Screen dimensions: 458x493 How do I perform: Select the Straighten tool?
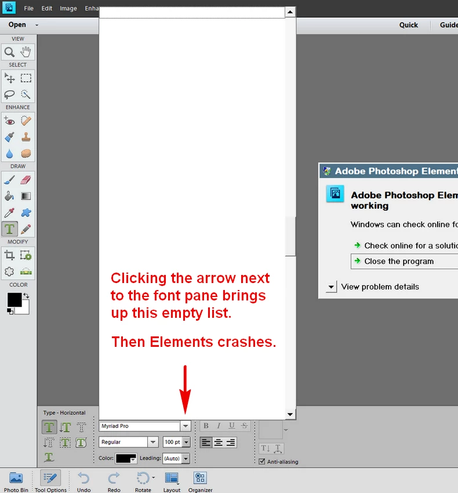click(26, 271)
